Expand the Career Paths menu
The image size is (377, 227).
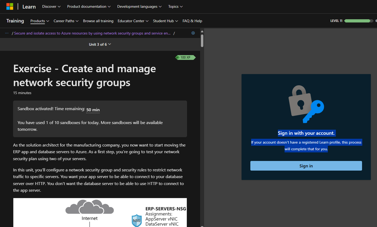(x=66, y=21)
